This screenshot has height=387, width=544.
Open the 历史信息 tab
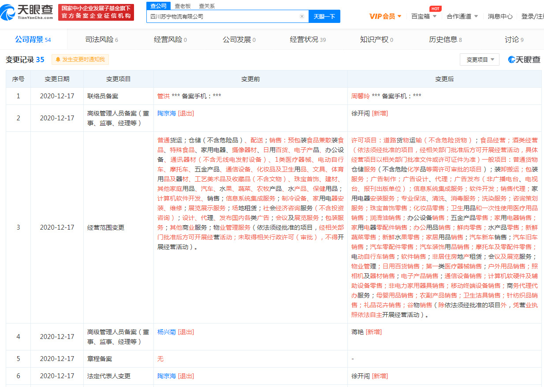[445, 40]
